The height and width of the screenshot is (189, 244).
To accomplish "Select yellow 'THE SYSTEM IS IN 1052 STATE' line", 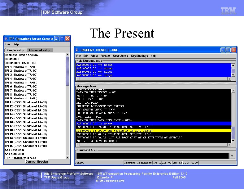I will [154, 131].
